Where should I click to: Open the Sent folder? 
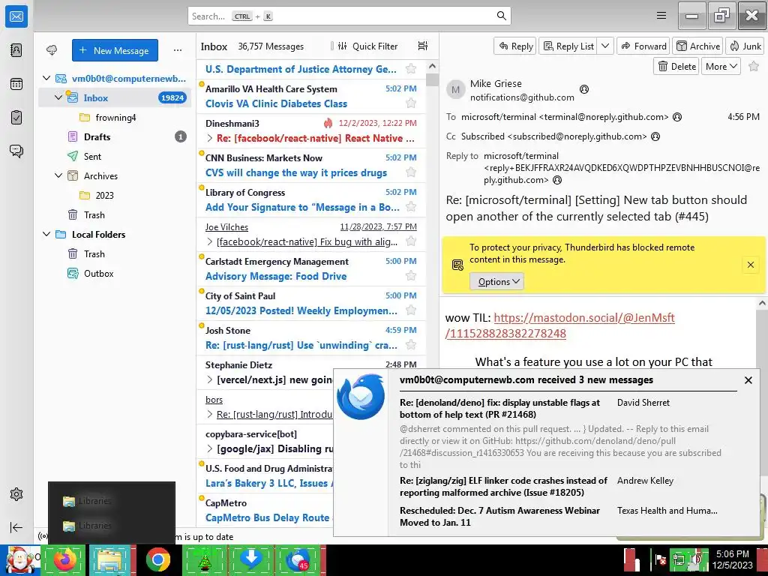pyautogui.click(x=92, y=156)
